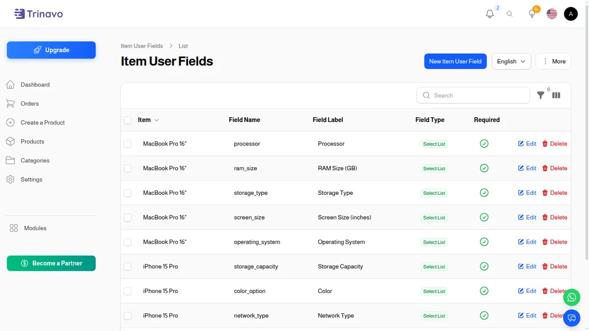This screenshot has height=331, width=589.
Task: Click required checkmark for storage_type row
Action: pyautogui.click(x=484, y=193)
